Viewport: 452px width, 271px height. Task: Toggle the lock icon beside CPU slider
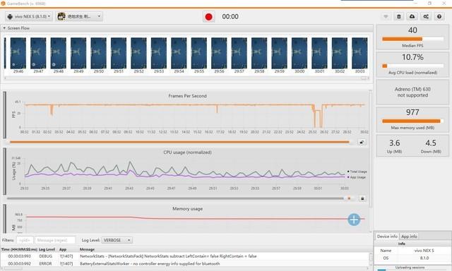[x=362, y=198]
